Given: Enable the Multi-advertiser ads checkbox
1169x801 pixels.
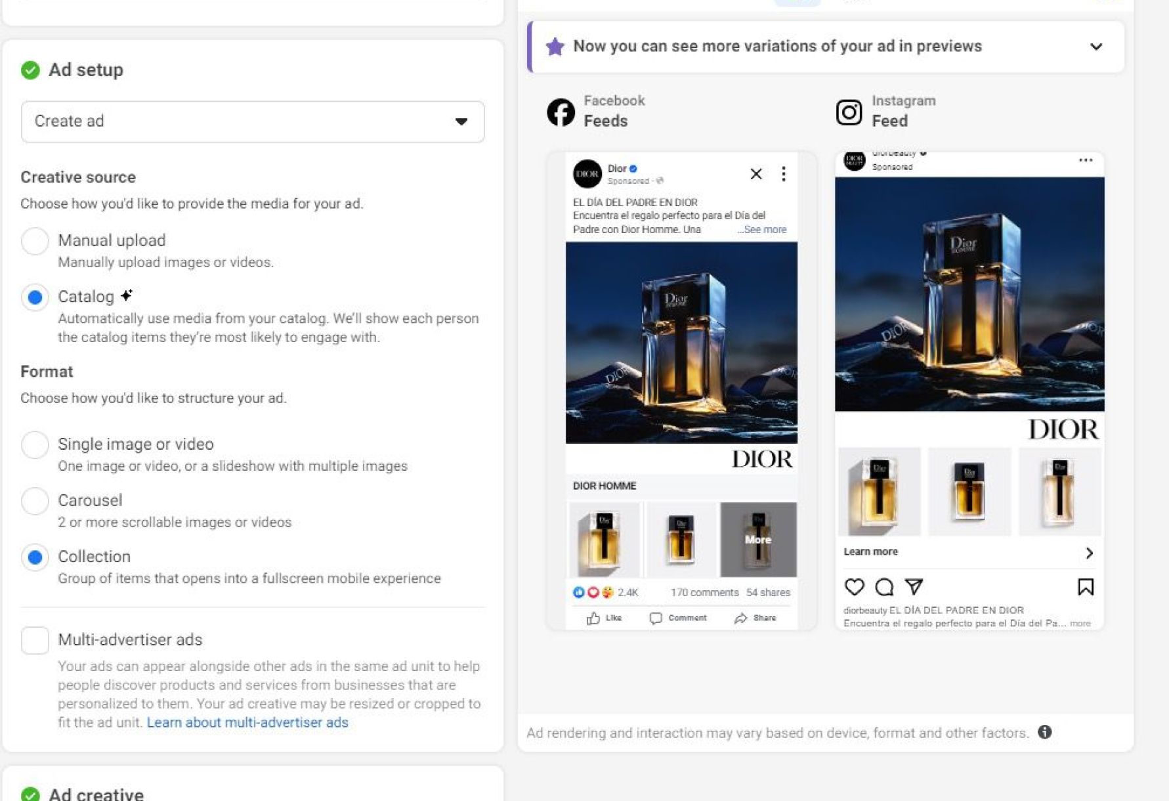Looking at the screenshot, I should (35, 640).
